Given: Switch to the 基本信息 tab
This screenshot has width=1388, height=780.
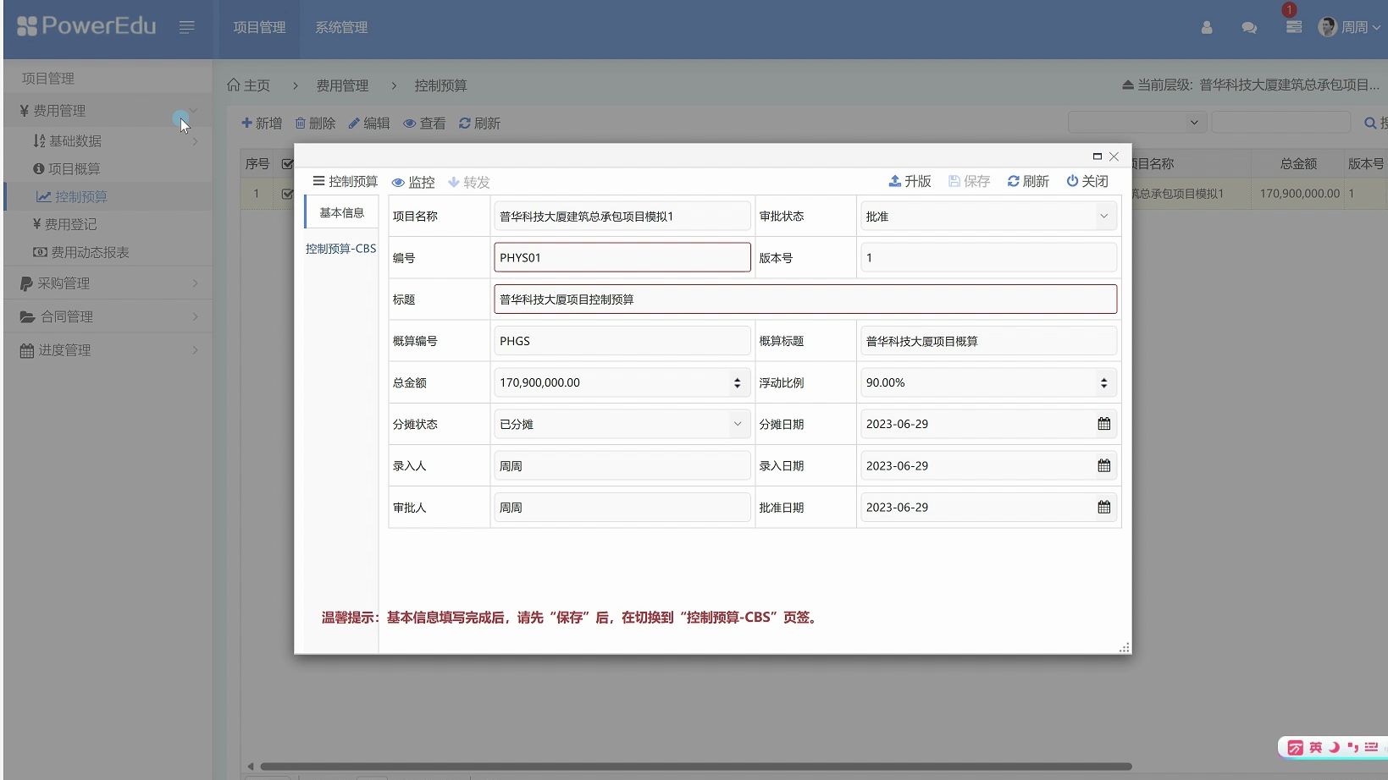Looking at the screenshot, I should pos(341,212).
